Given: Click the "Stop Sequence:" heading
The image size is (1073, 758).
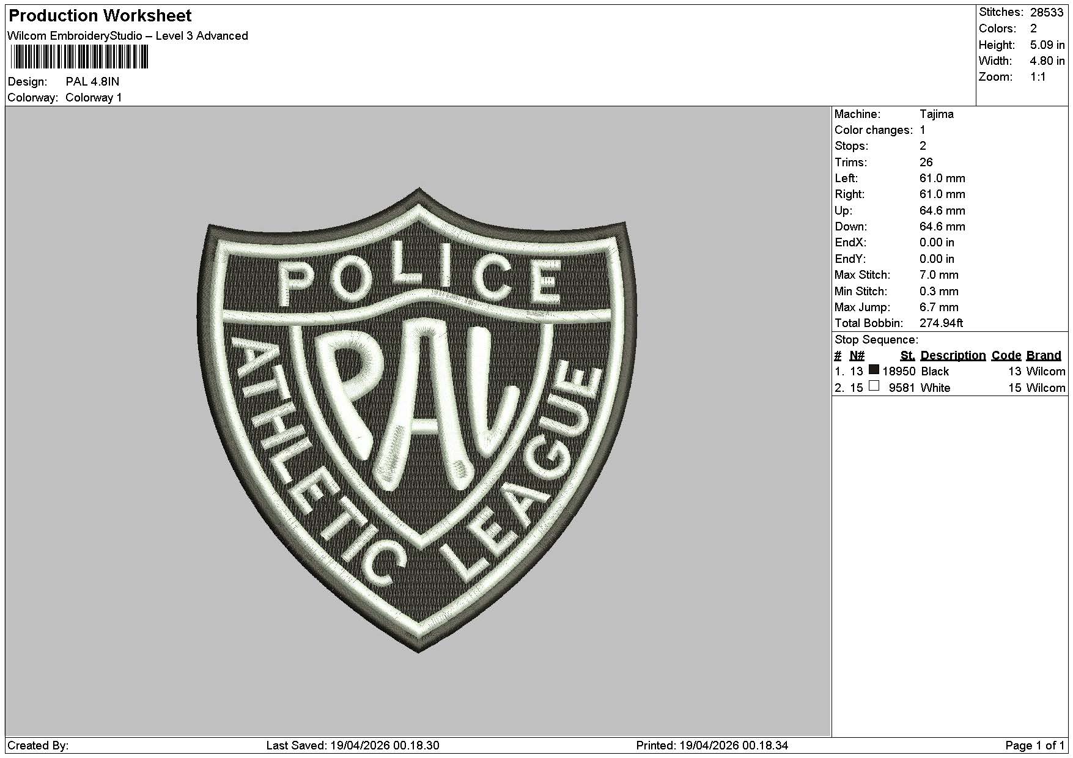Looking at the screenshot, I should coord(876,340).
